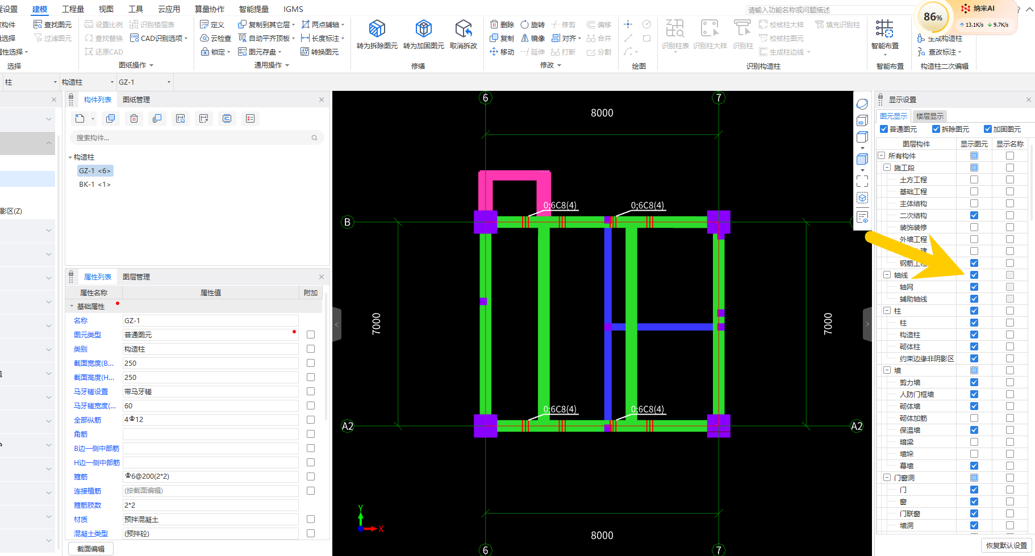
Task: Click the delete component trash icon
Action: (134, 118)
